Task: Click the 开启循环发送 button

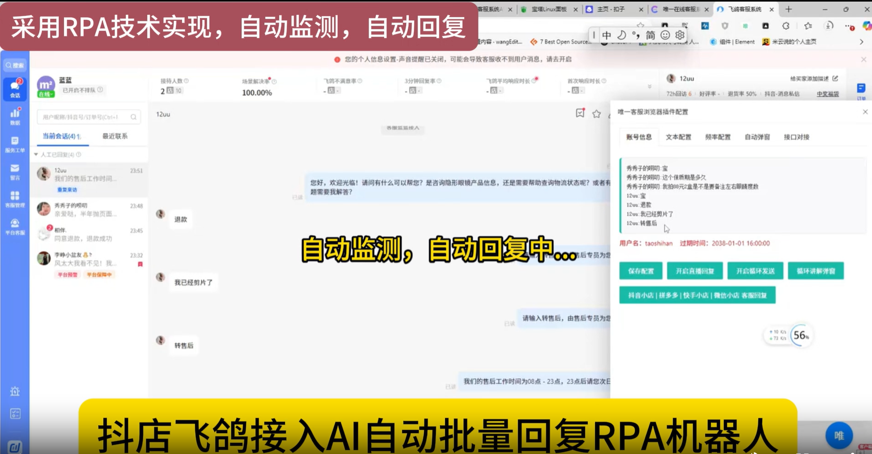Action: 755,271
